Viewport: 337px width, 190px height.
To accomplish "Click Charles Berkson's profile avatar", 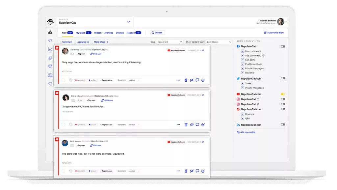I will 281,22.
